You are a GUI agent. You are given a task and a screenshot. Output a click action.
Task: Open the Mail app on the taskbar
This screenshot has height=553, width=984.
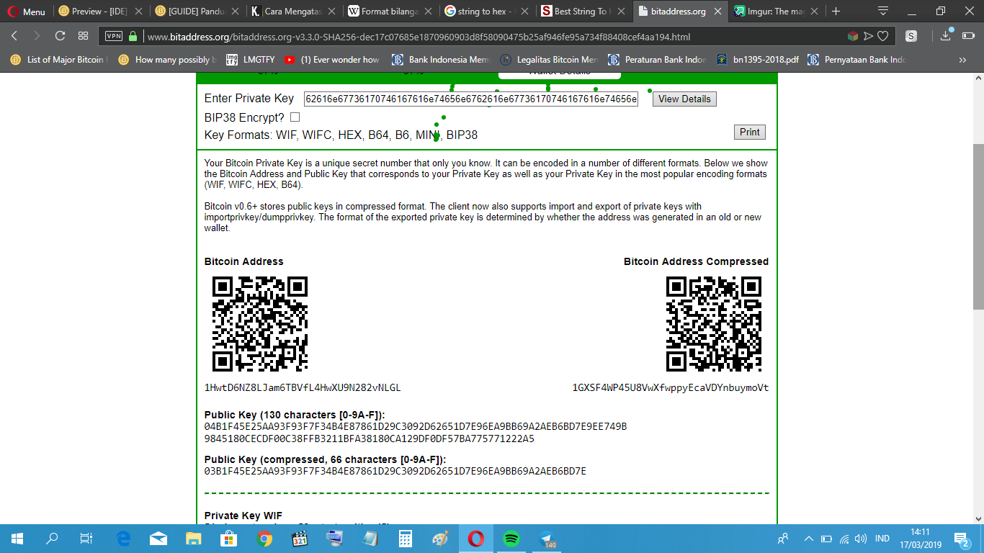click(158, 538)
